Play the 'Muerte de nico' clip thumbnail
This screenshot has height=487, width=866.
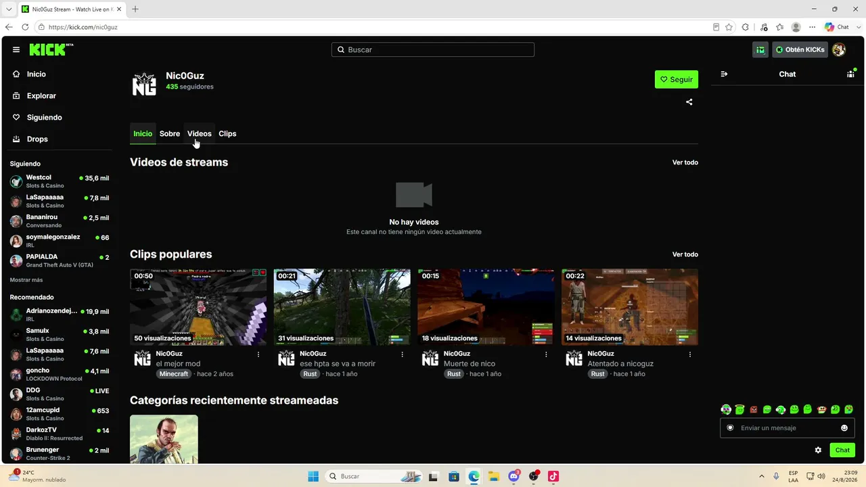pyautogui.click(x=486, y=307)
